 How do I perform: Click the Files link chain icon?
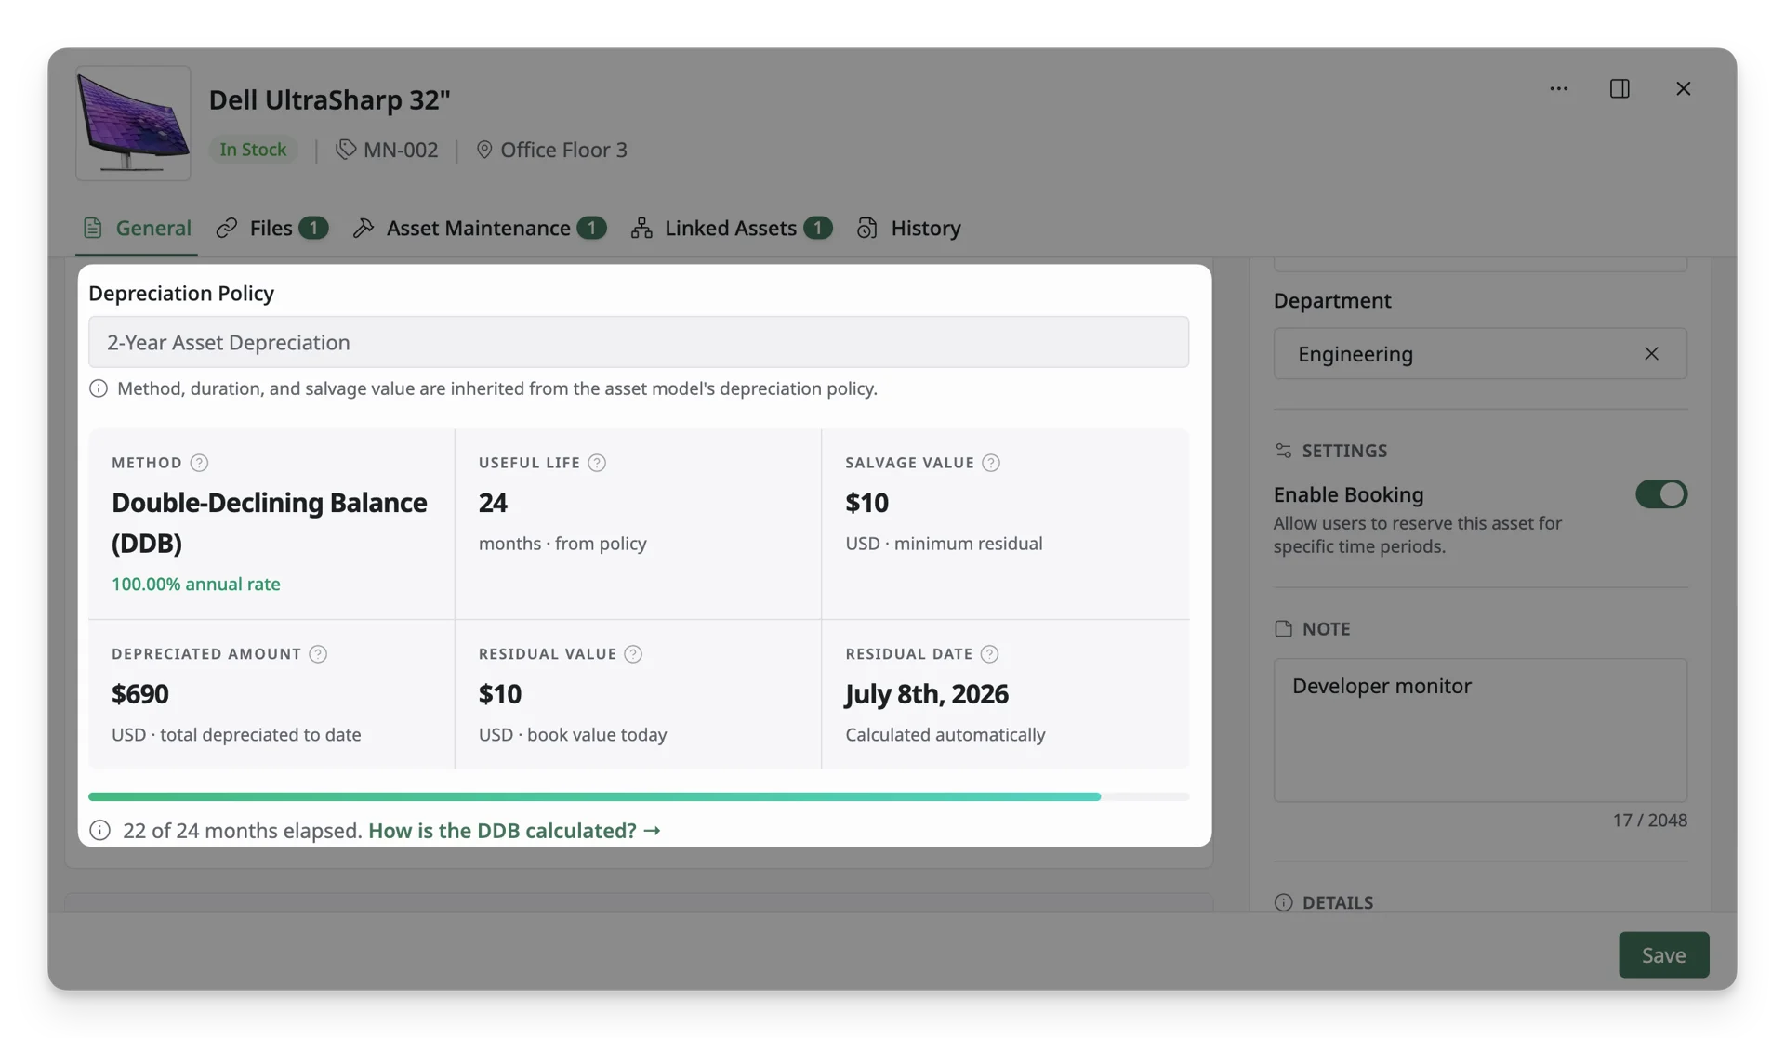227,228
